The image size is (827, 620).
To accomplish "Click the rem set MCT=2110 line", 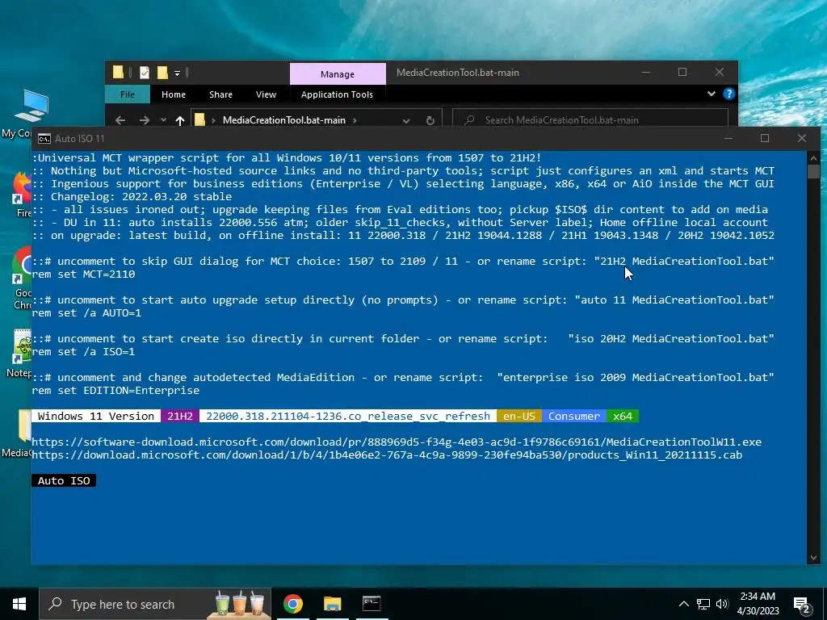I will (83, 274).
